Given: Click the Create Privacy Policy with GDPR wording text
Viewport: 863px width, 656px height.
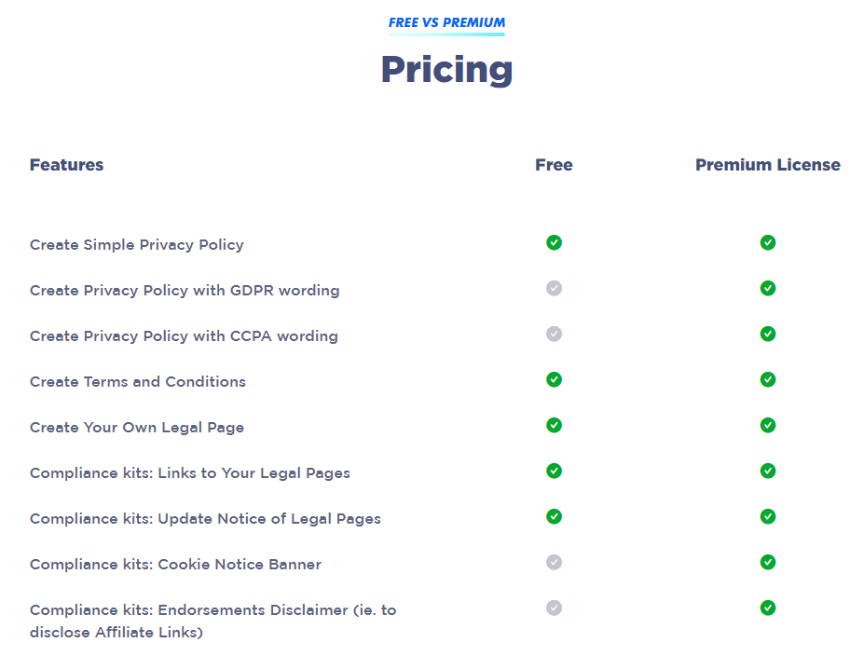Looking at the screenshot, I should click(x=185, y=291).
